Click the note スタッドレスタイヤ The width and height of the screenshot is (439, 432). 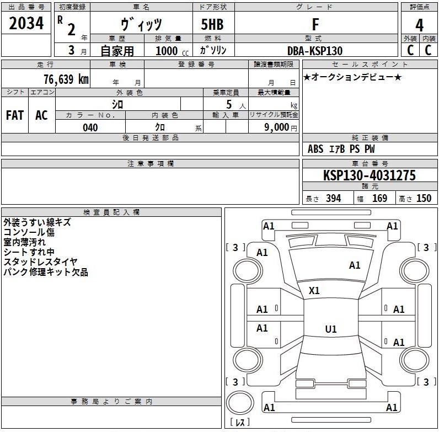(40, 262)
